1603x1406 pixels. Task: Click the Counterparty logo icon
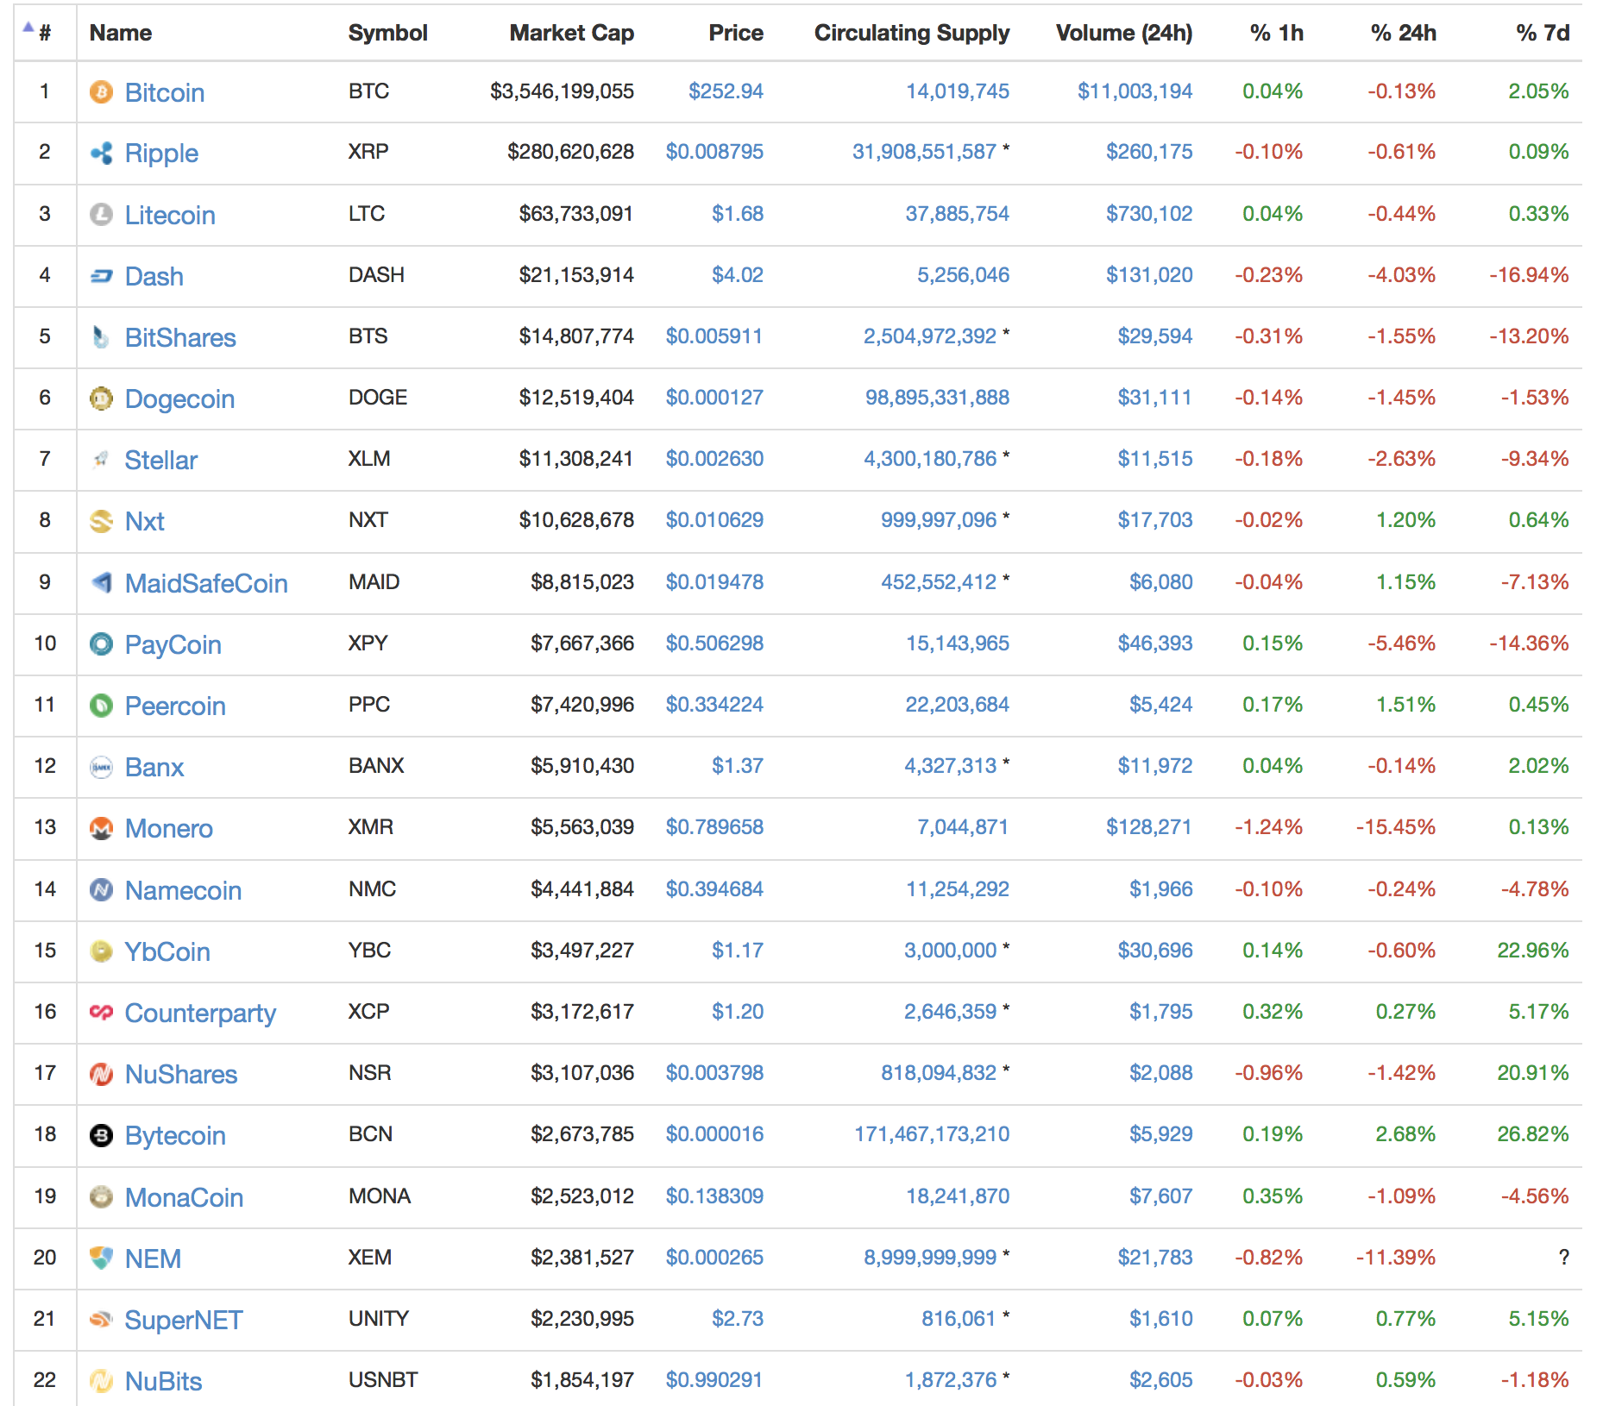point(101,1013)
